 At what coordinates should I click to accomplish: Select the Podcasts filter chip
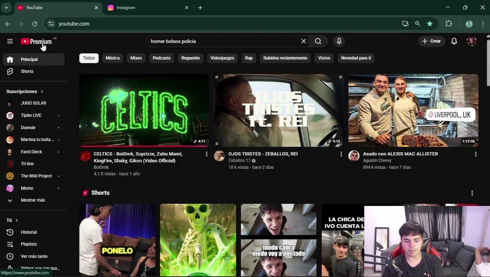point(161,58)
